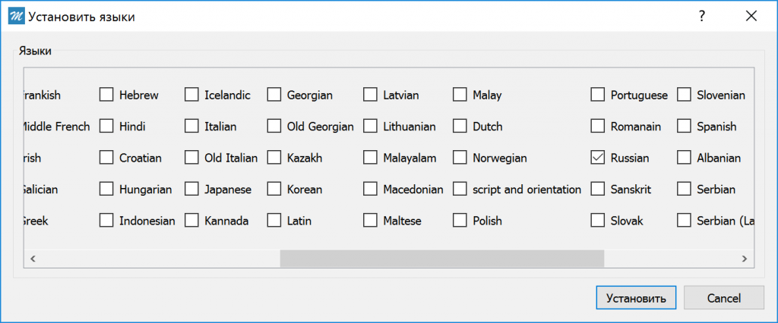Tick the Japanese checkbox
Image resolution: width=778 pixels, height=323 pixels.
pyautogui.click(x=191, y=189)
